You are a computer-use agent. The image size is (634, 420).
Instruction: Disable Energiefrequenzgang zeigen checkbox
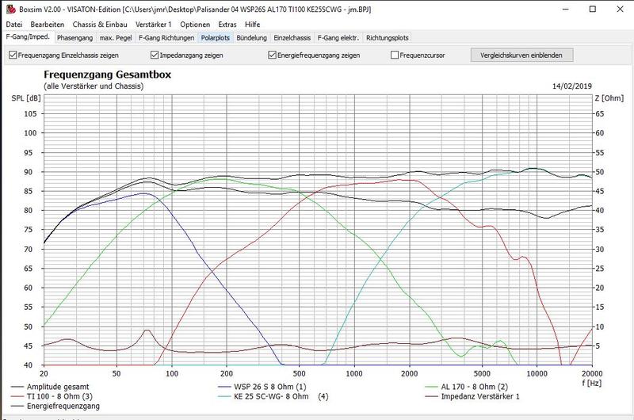[273, 55]
